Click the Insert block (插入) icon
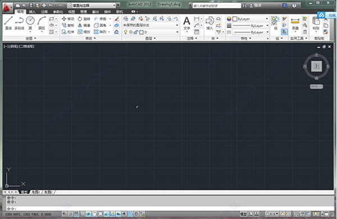The width and height of the screenshot is (337, 219). pyautogui.click(x=210, y=23)
